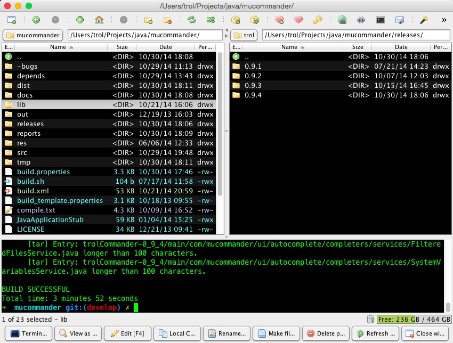
Task: Click the swap folders green arrows icon
Action: 191,20
